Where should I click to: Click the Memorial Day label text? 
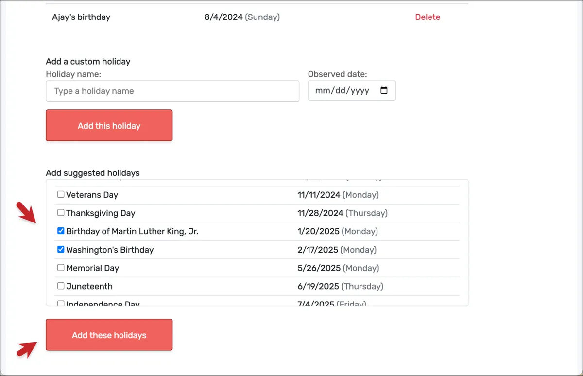92,268
